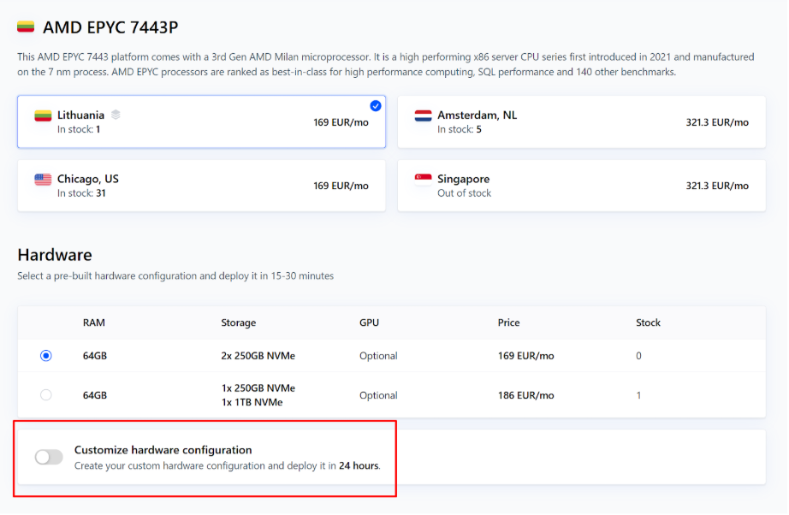Click the GPU column header

(369, 323)
